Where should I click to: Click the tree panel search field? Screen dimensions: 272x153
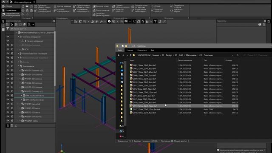pos(32,28)
